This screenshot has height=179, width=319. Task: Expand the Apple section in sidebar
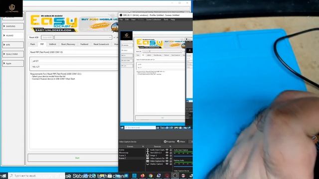[x=13, y=63]
